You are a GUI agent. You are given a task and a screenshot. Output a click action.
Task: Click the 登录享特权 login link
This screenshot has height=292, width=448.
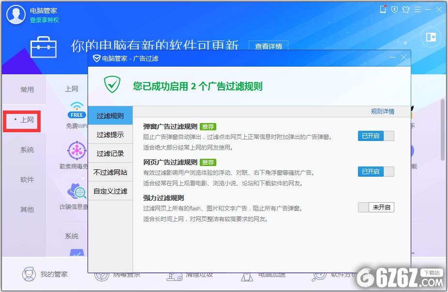point(45,20)
